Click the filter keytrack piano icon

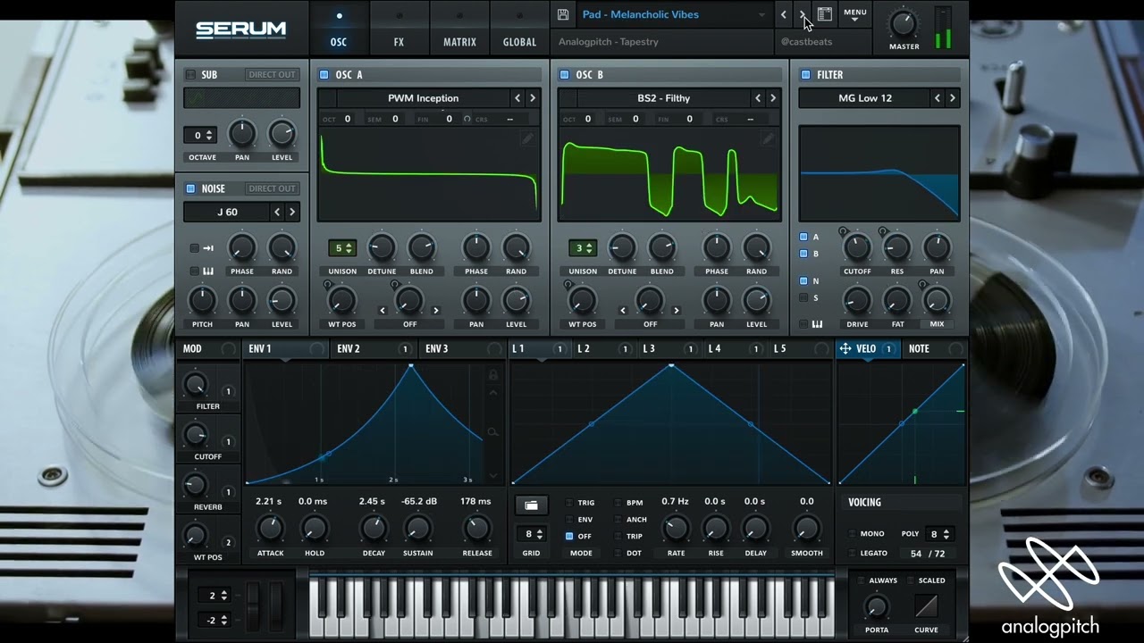pos(818,324)
